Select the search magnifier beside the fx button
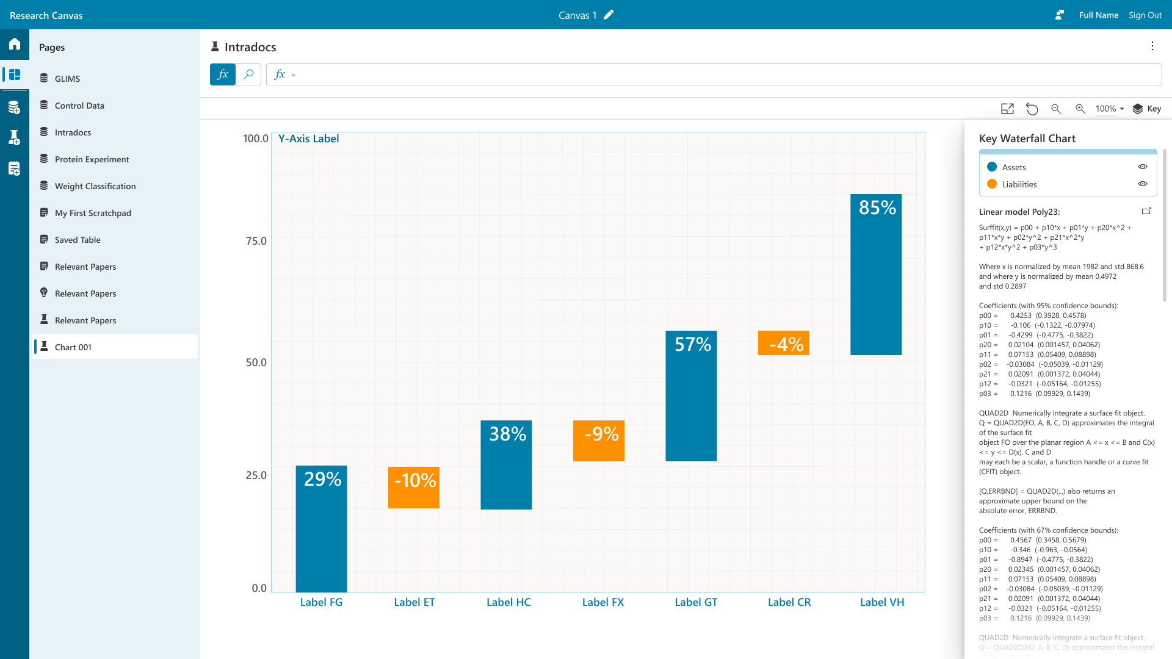Viewport: 1172px width, 659px height. (248, 74)
